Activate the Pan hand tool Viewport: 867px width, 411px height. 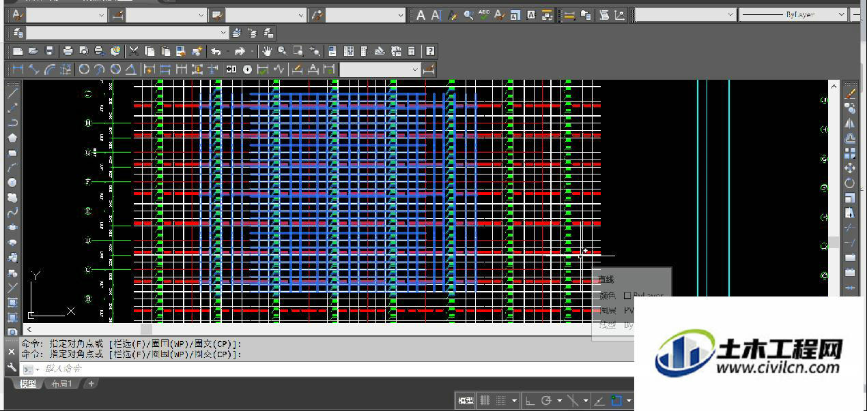coord(266,51)
